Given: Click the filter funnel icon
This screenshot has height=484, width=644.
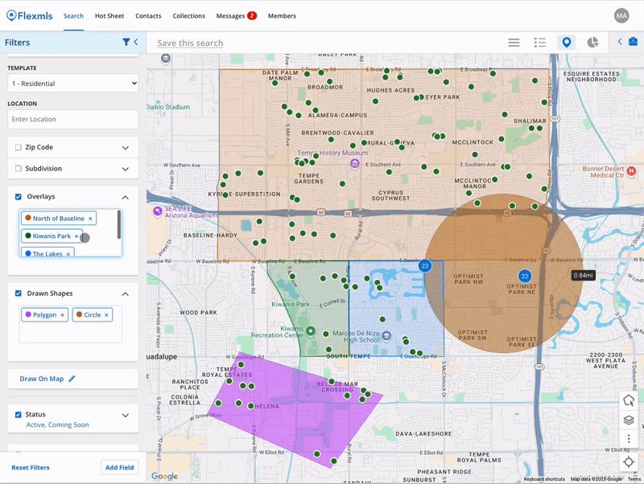Looking at the screenshot, I should pyautogui.click(x=126, y=42).
